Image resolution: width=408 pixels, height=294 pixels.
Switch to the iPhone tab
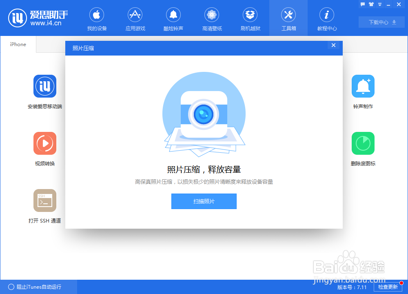18,44
